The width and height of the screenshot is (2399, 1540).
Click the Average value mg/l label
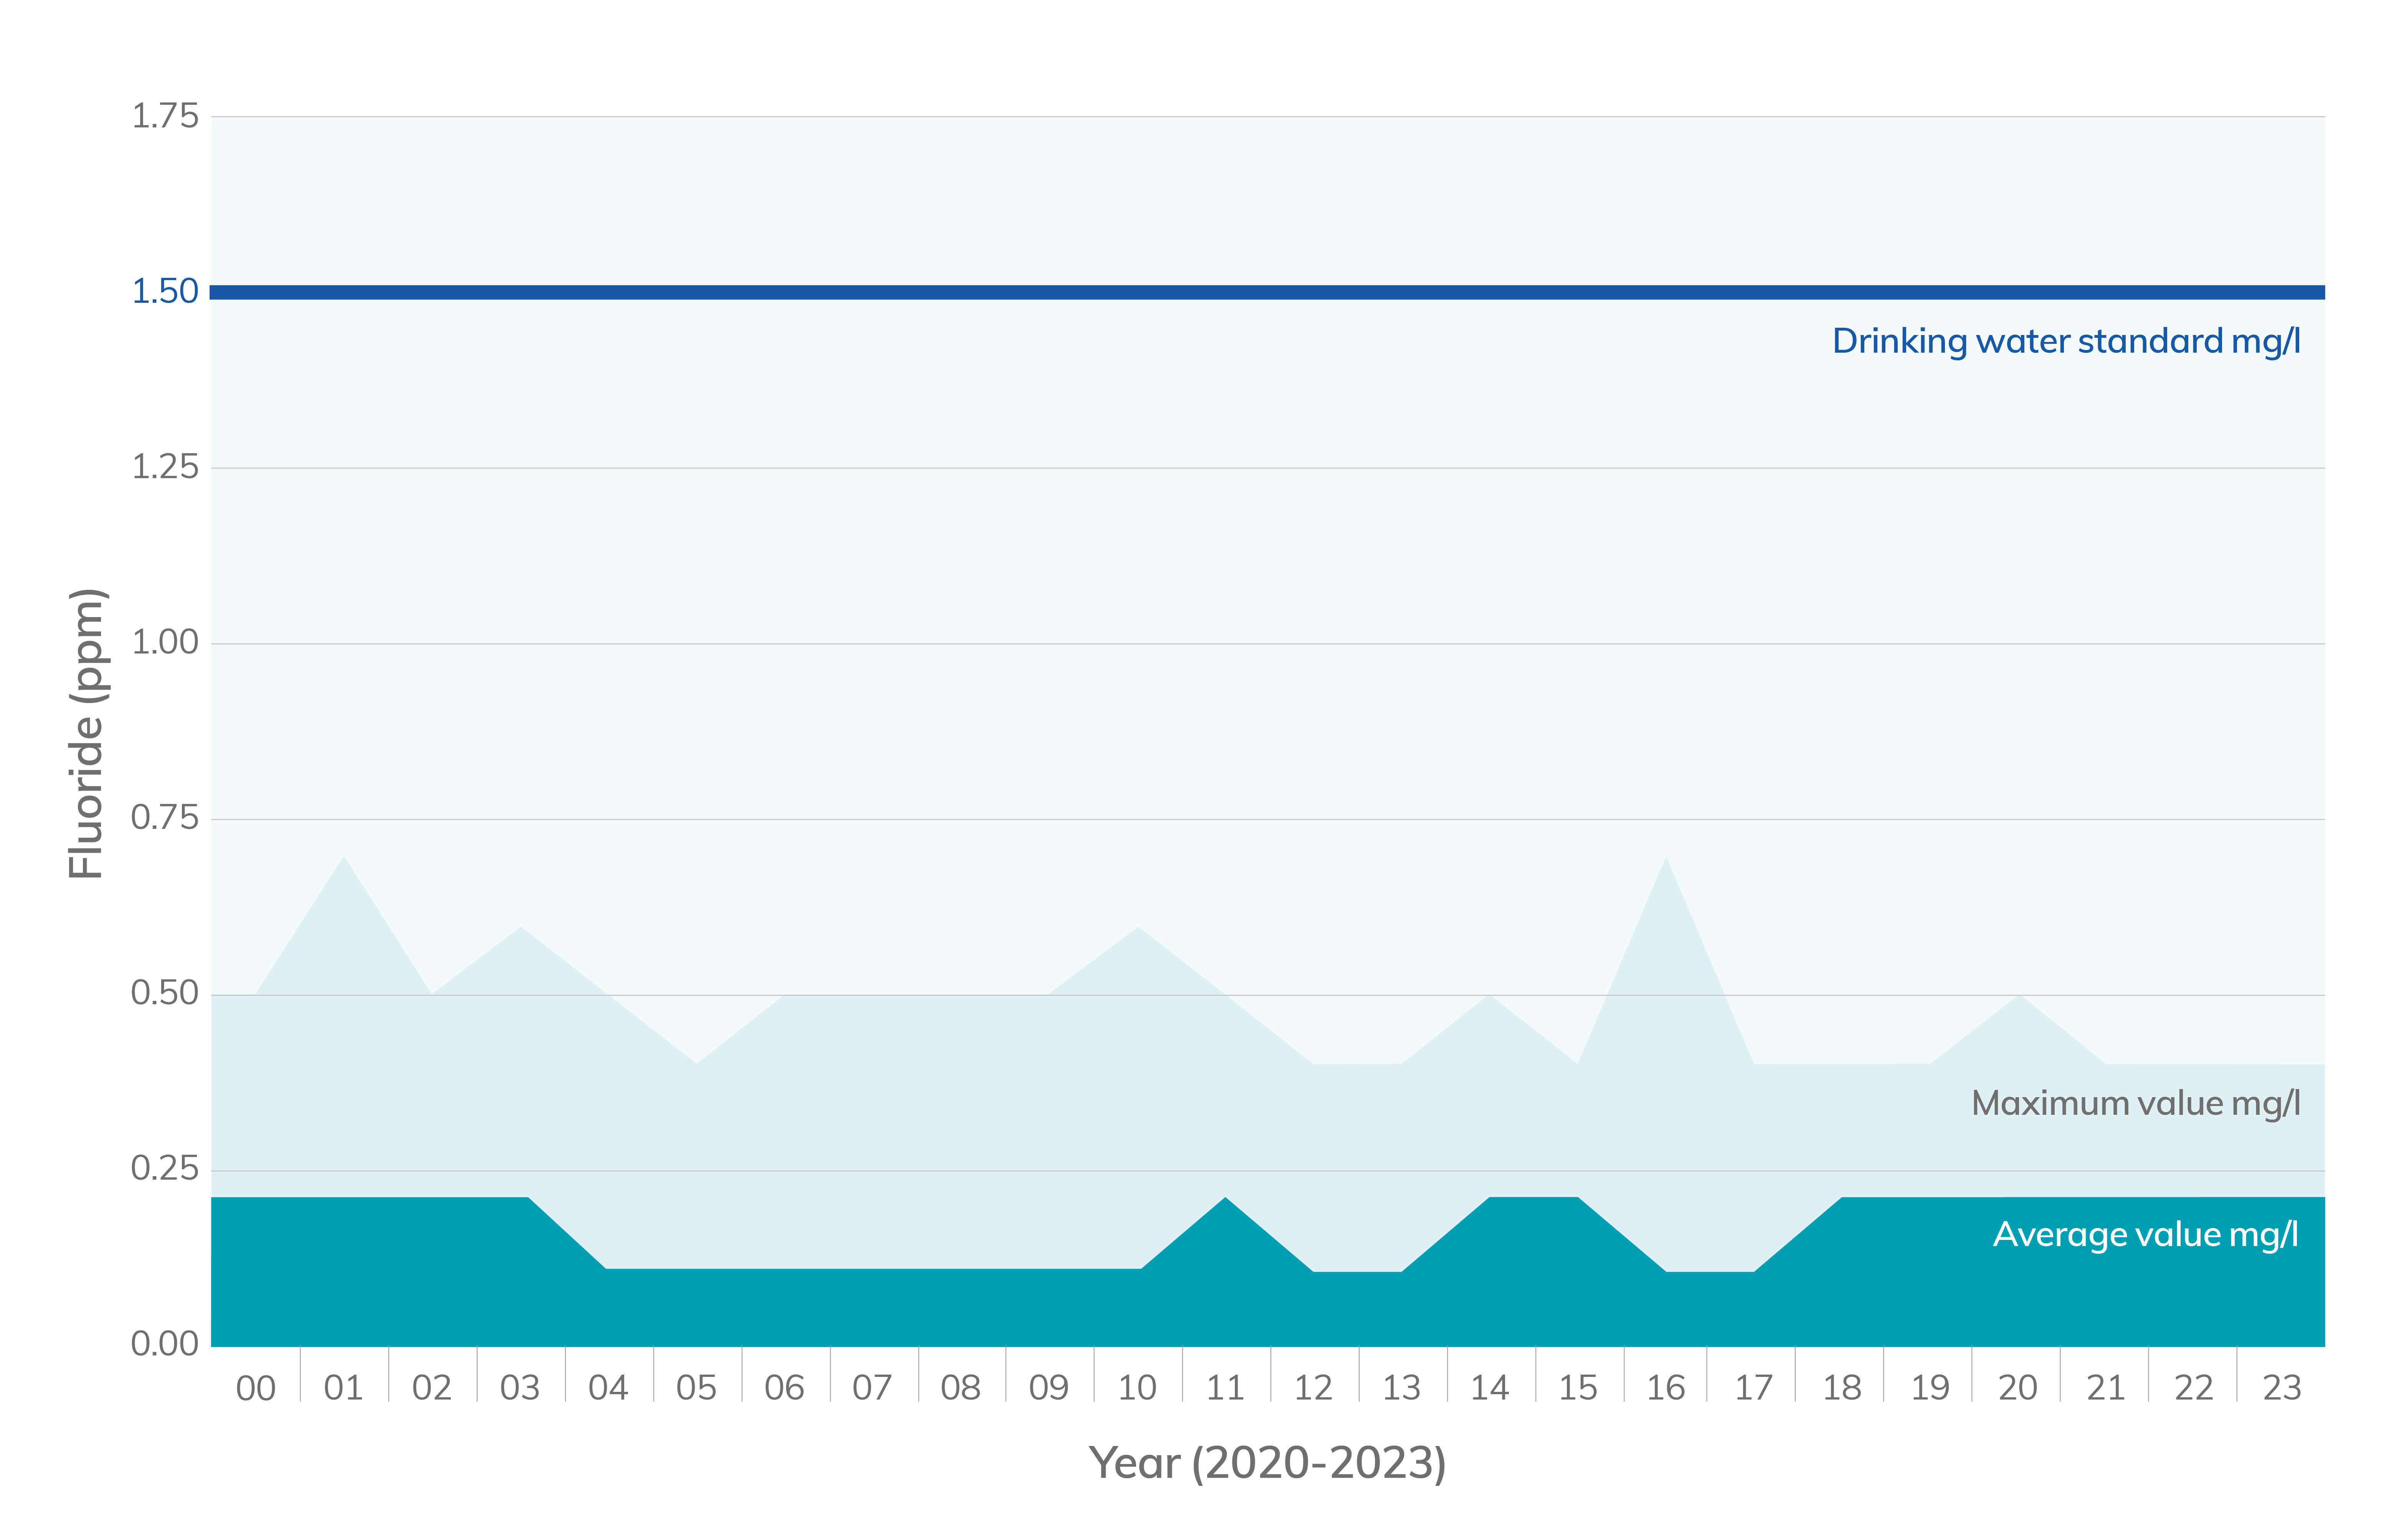2145,1234
